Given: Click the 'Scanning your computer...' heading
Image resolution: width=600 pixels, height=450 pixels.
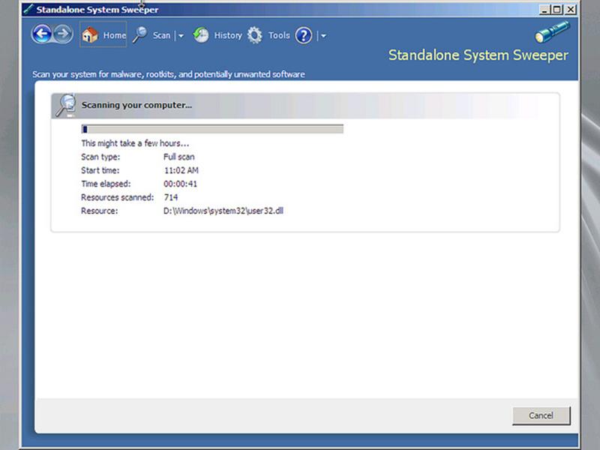Looking at the screenshot, I should tap(136, 105).
